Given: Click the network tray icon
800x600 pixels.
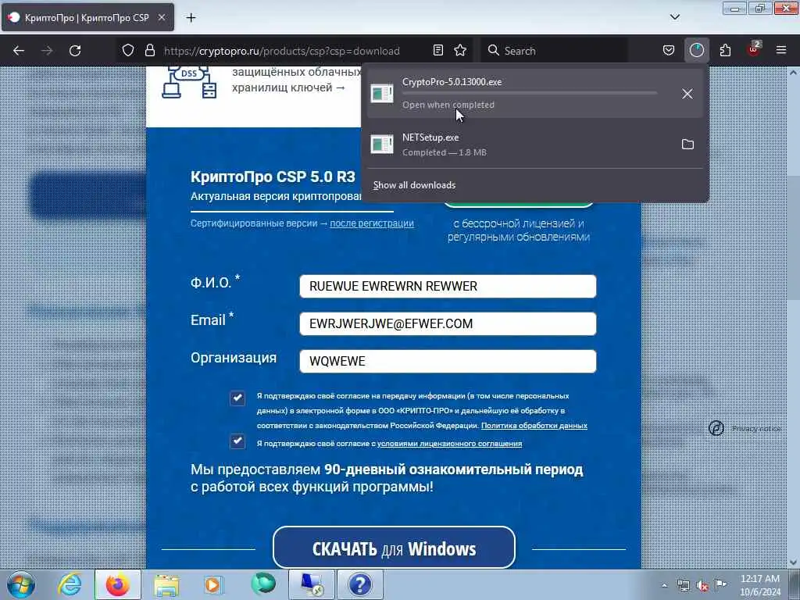Looking at the screenshot, I should (683, 586).
